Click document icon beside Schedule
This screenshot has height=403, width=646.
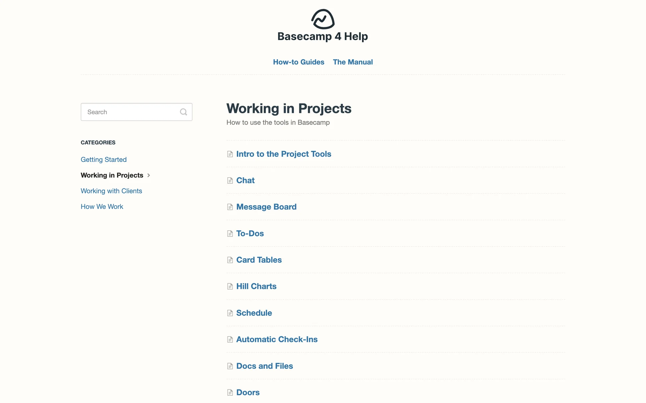coord(230,313)
